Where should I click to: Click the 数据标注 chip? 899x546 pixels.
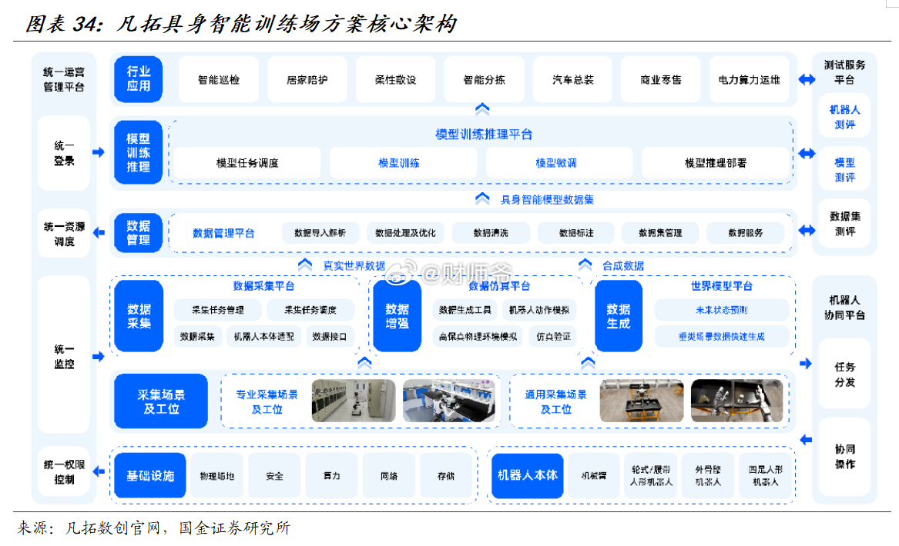[x=576, y=233]
